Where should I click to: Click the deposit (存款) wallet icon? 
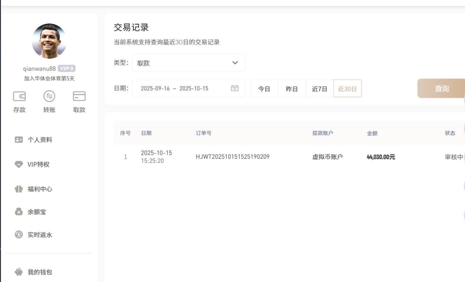click(19, 96)
